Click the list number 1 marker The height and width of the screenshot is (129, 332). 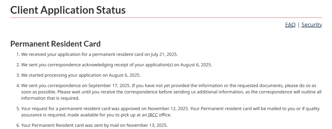pos(18,54)
